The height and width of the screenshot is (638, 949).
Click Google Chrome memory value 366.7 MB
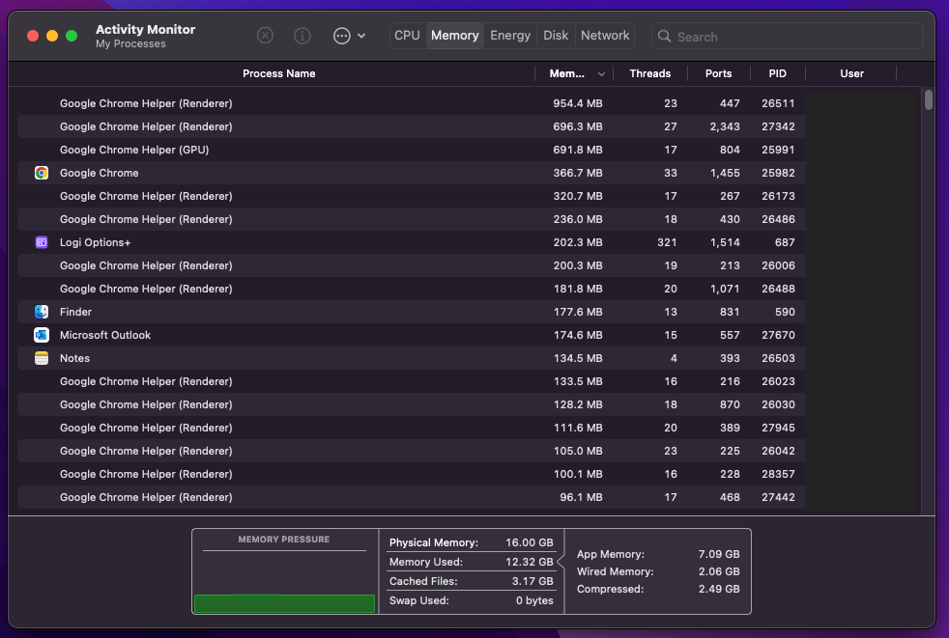[578, 173]
